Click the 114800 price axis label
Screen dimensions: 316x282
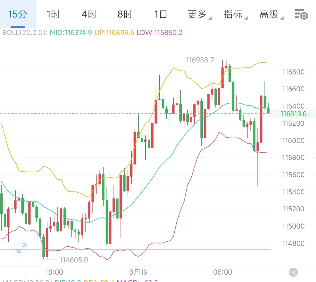tap(293, 243)
